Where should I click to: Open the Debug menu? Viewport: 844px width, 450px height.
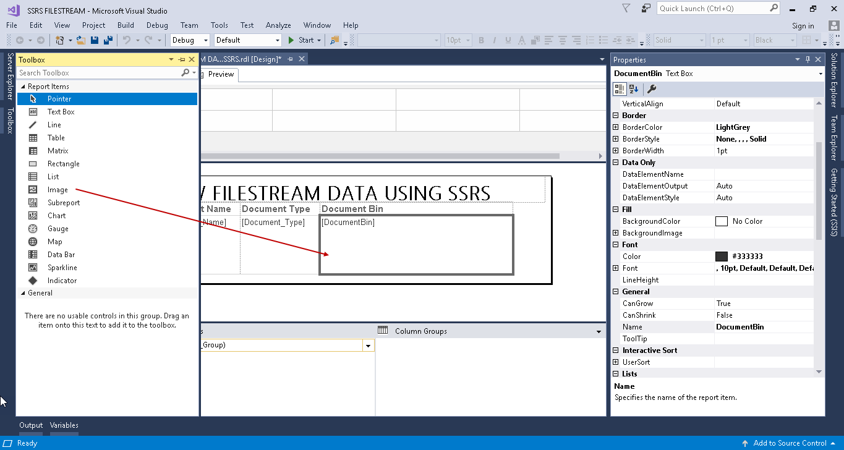point(157,25)
